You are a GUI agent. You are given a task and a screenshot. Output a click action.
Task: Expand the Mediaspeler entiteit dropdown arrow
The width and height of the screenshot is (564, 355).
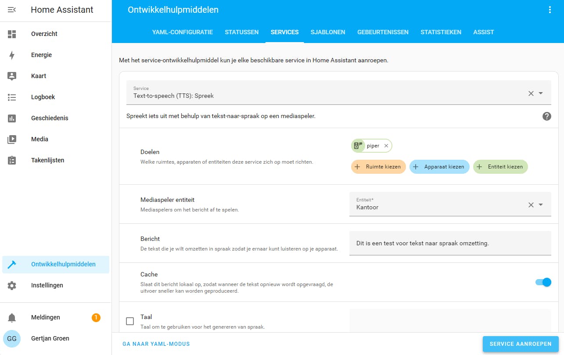tap(541, 204)
